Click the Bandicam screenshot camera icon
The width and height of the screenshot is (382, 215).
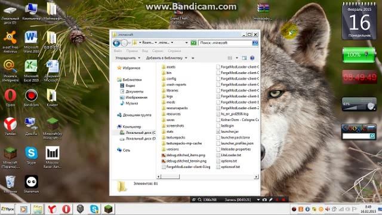tap(264, 199)
